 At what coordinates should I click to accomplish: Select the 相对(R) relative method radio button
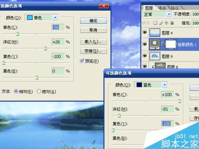click(x=16, y=91)
